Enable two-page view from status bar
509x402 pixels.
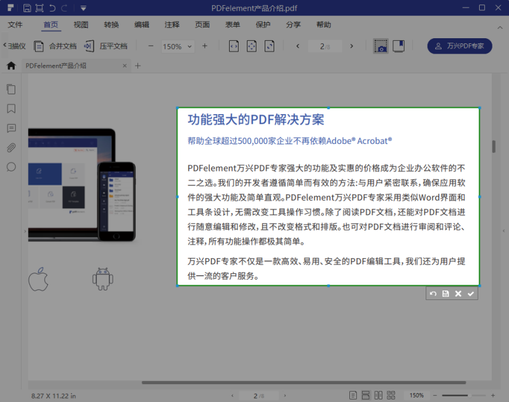(378, 395)
